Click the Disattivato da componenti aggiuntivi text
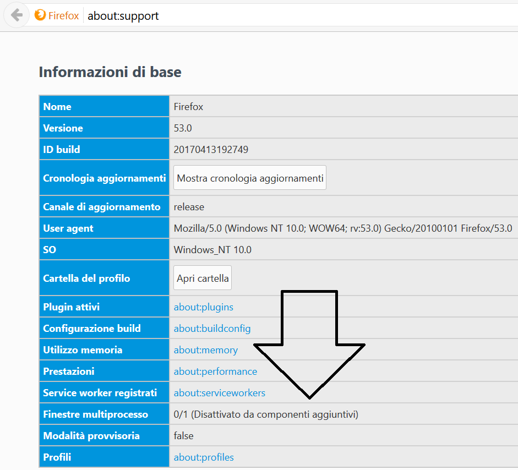 pyautogui.click(x=275, y=414)
